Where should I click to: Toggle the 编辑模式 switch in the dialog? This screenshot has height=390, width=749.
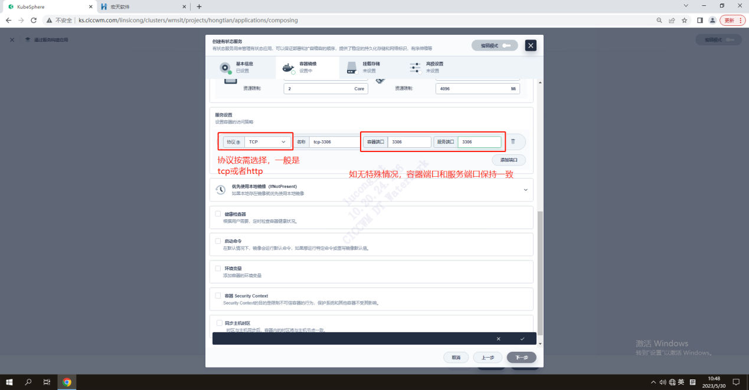click(495, 45)
